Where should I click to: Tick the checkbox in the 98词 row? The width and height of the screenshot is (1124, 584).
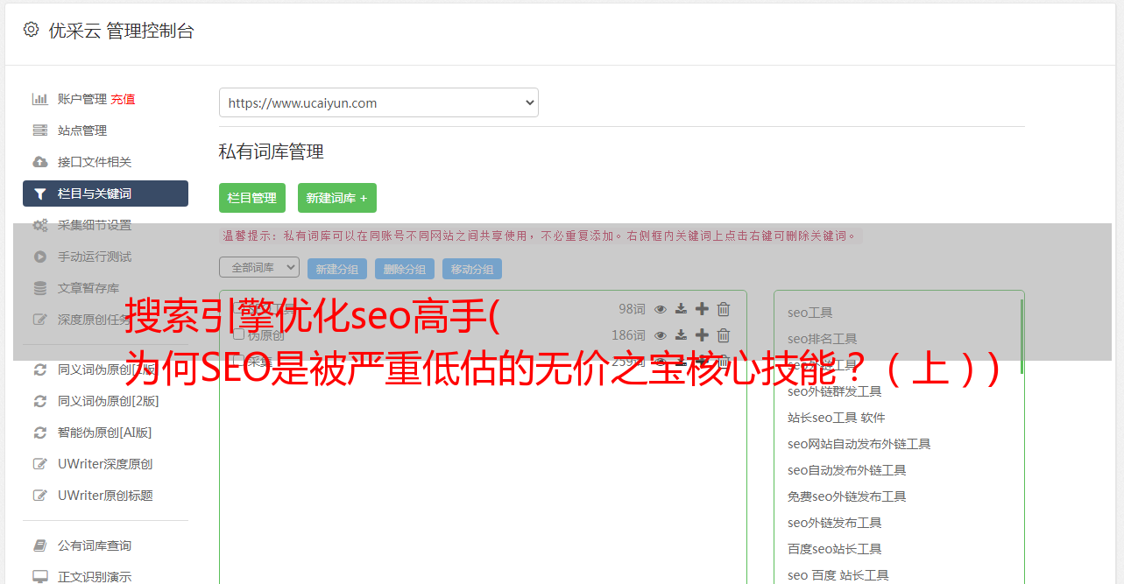(x=238, y=308)
